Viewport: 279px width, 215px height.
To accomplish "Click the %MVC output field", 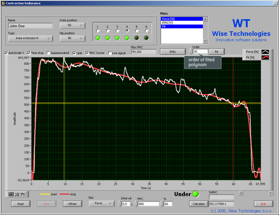I will point(221,197).
